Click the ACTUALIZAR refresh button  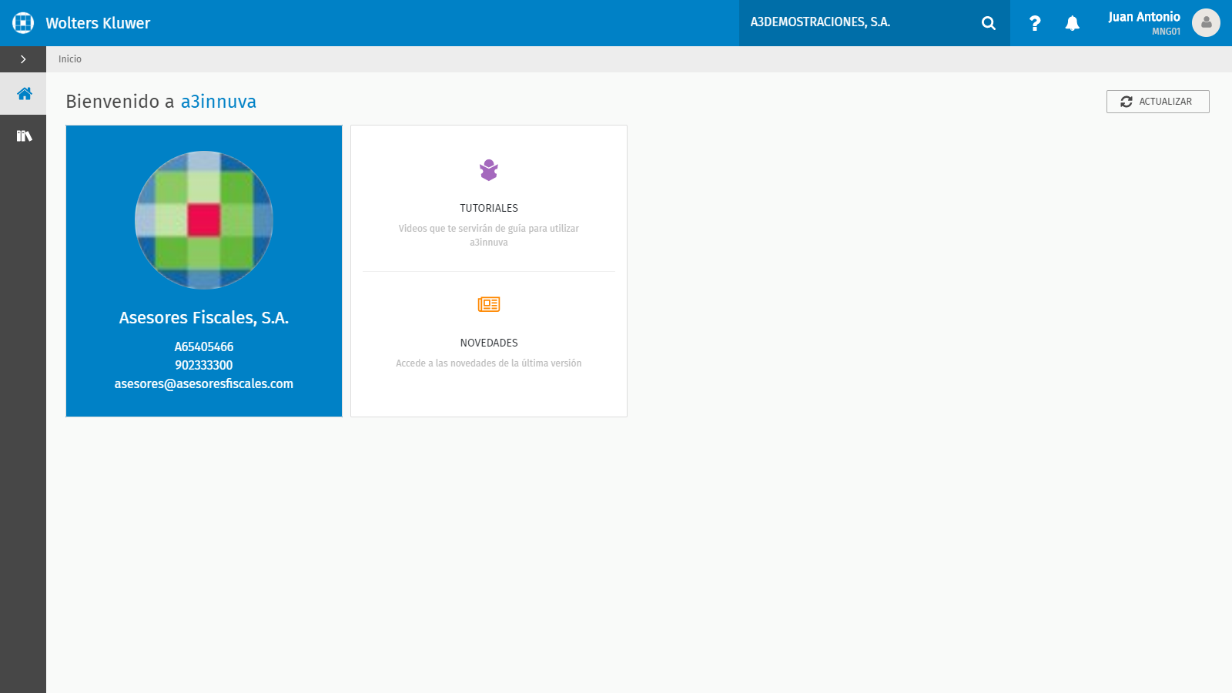click(x=1157, y=102)
